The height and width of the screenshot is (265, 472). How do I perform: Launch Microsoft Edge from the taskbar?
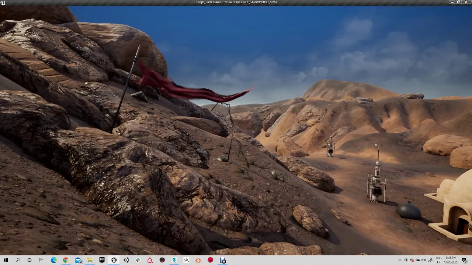pos(54,260)
